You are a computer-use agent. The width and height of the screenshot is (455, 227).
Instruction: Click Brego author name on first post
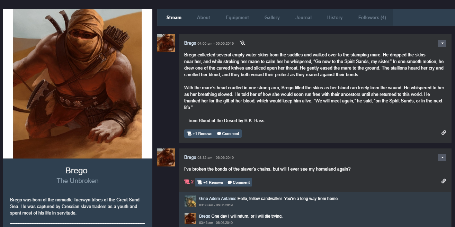(x=190, y=43)
